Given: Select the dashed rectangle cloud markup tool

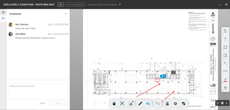Looking at the screenshot, I should [225, 47].
